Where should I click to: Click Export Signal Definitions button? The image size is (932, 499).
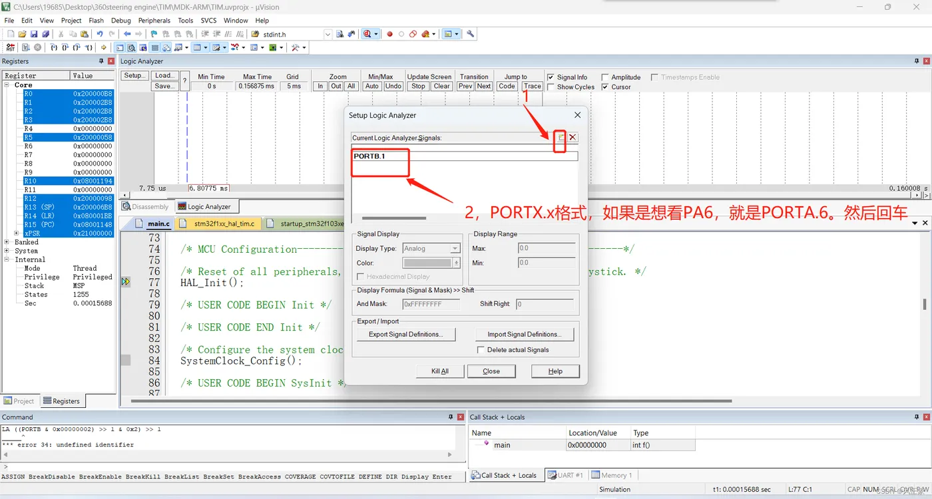pos(405,334)
